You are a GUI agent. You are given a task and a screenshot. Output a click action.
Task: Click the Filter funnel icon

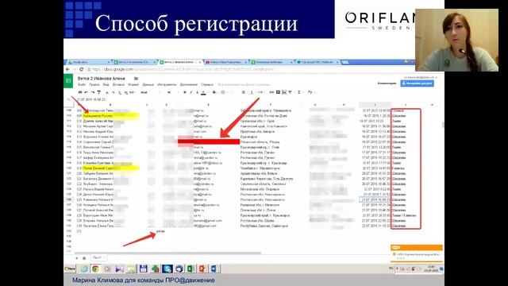(290, 92)
